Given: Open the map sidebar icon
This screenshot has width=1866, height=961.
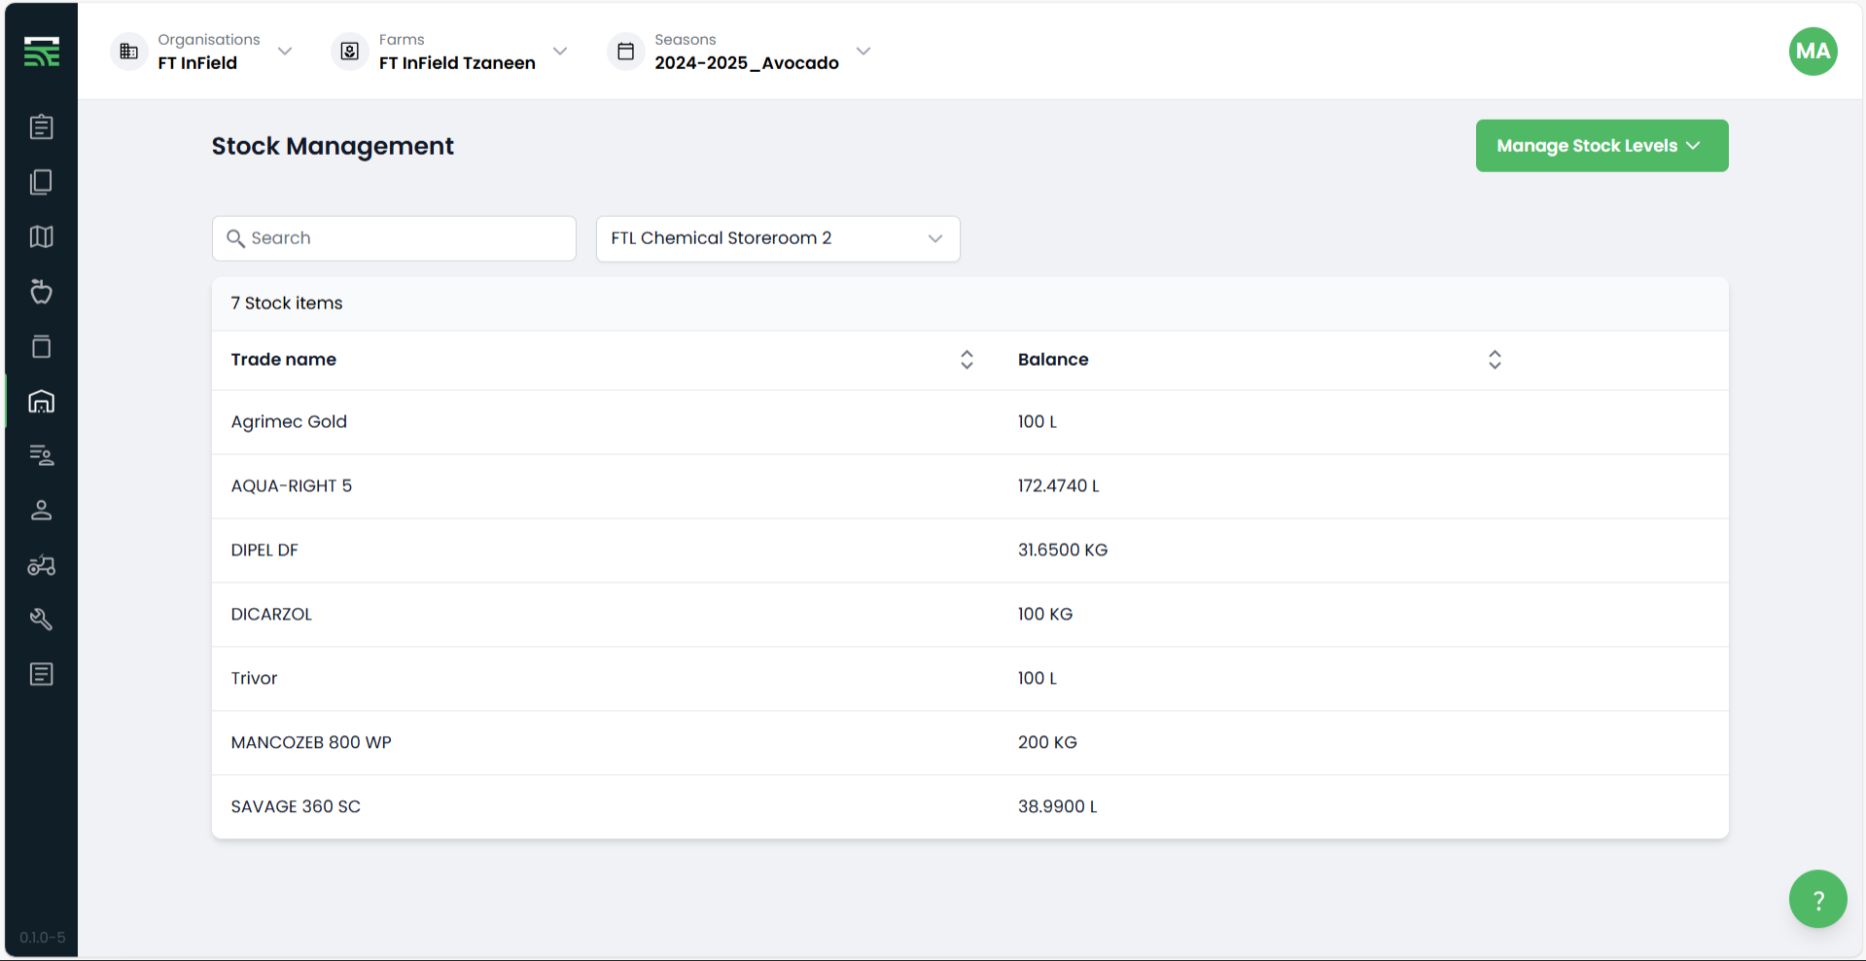Looking at the screenshot, I should (42, 237).
